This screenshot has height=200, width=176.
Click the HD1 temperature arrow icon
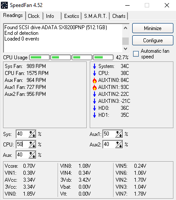[95, 115]
